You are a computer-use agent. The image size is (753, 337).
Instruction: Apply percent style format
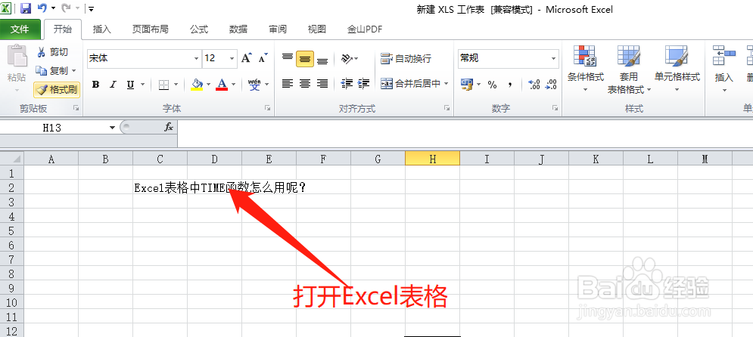[492, 85]
